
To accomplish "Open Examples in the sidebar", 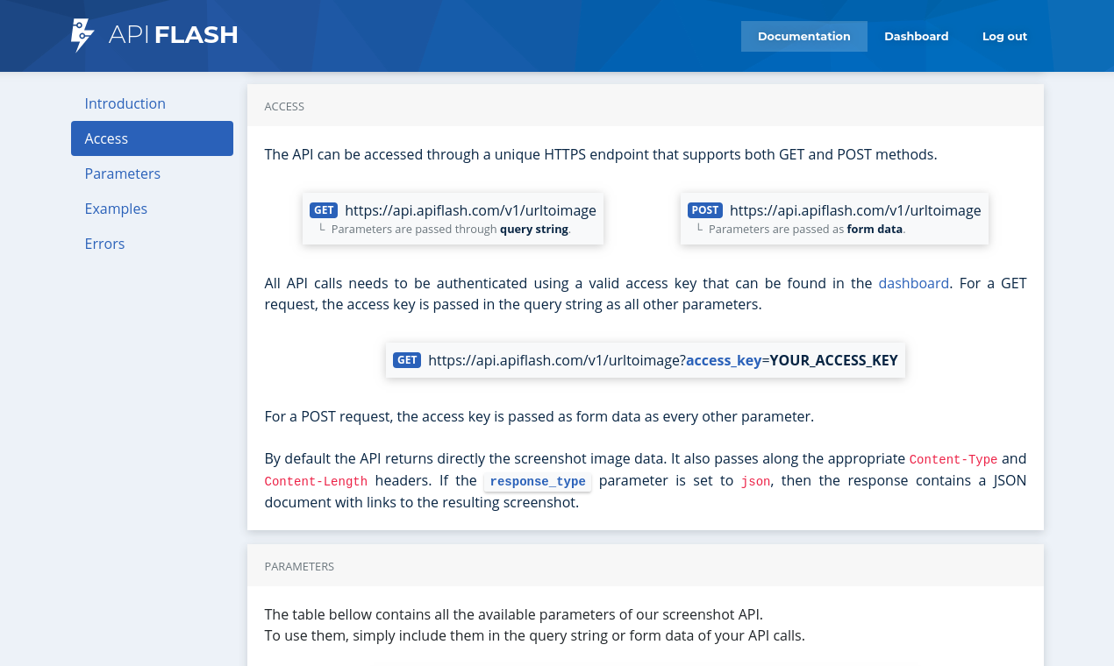I will coord(152,209).
